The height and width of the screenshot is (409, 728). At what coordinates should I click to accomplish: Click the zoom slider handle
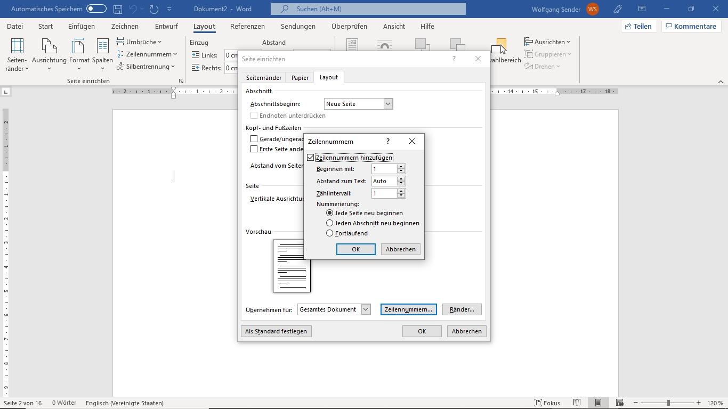[668, 403]
